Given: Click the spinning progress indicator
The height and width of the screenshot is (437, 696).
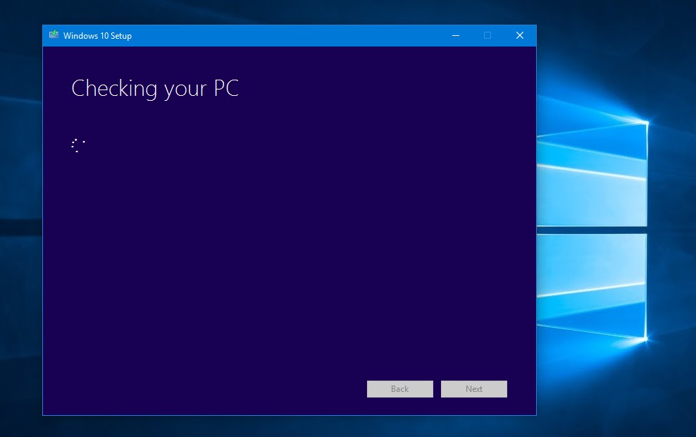Looking at the screenshot, I should [x=78, y=145].
